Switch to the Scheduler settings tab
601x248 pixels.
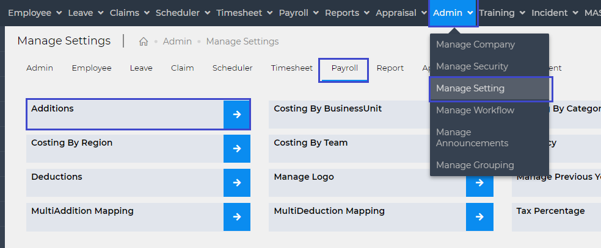[x=232, y=68]
